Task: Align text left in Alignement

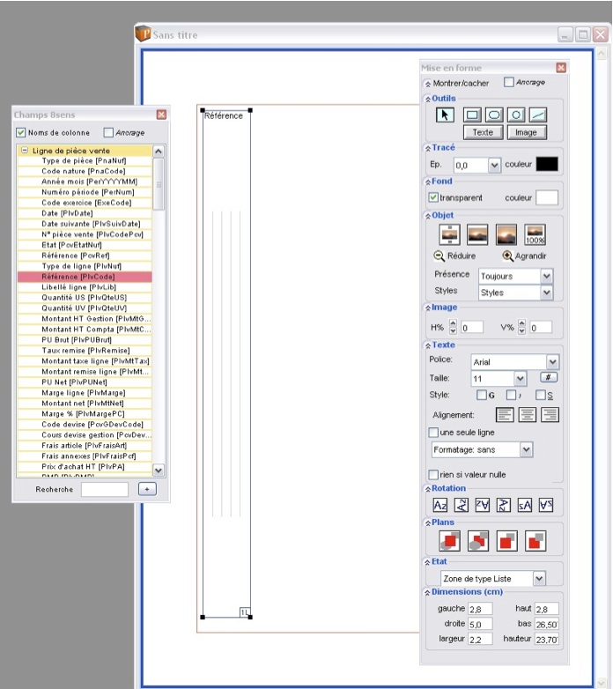Action: pyautogui.click(x=505, y=414)
